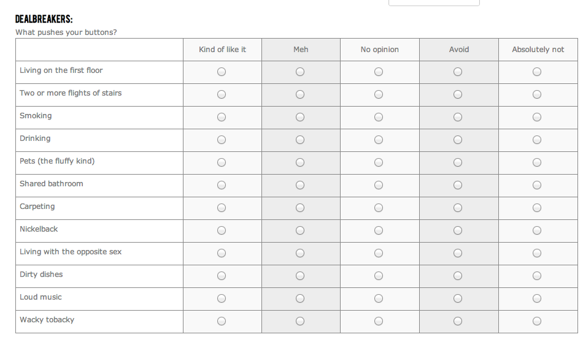
Task: Set Drinking to Meh
Action: (x=300, y=140)
